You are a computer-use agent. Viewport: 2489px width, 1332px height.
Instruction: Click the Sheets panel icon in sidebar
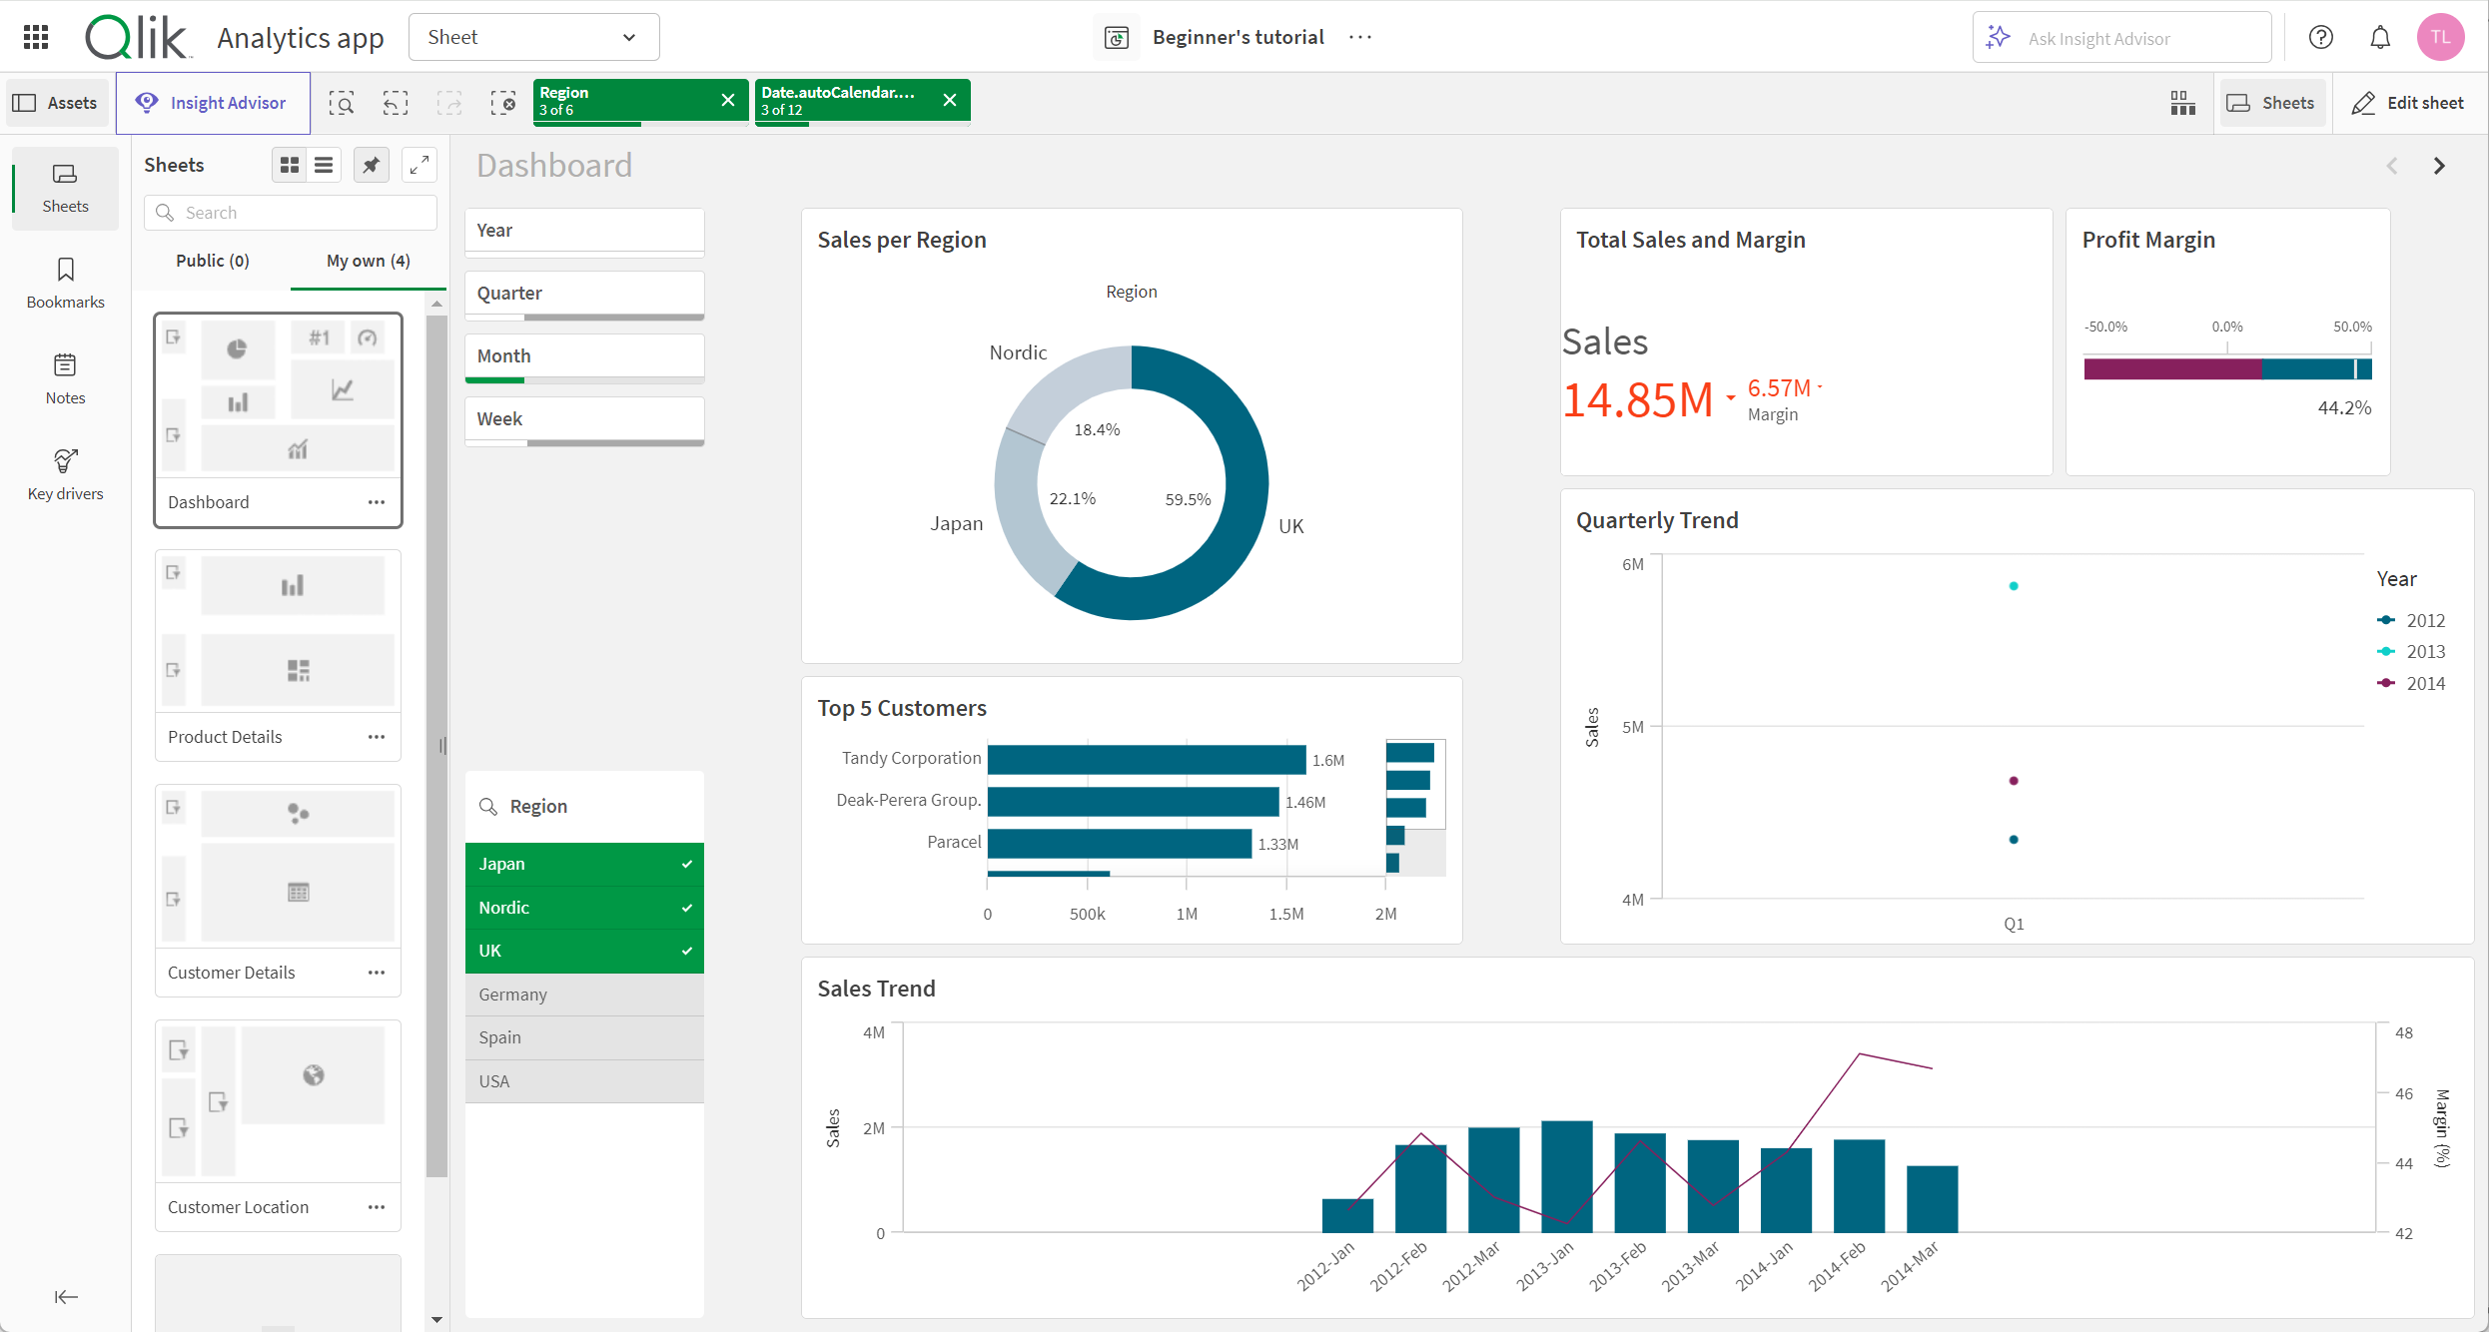[63, 183]
